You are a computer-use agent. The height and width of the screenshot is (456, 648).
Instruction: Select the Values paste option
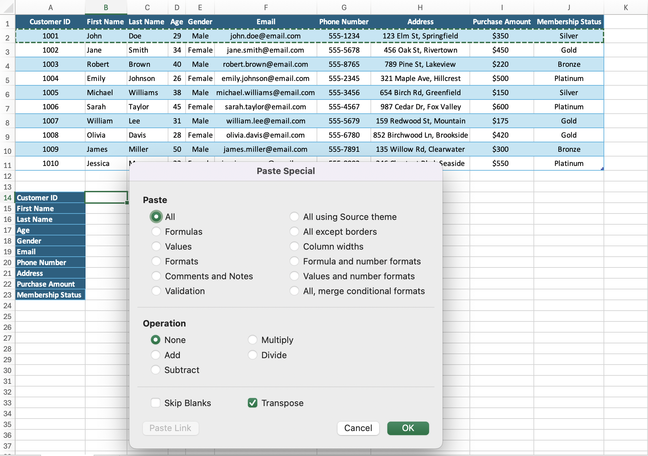point(156,247)
